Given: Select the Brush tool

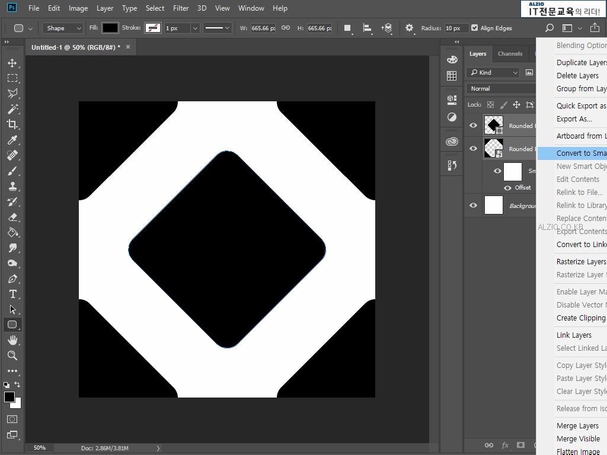Looking at the screenshot, I should click(12, 171).
